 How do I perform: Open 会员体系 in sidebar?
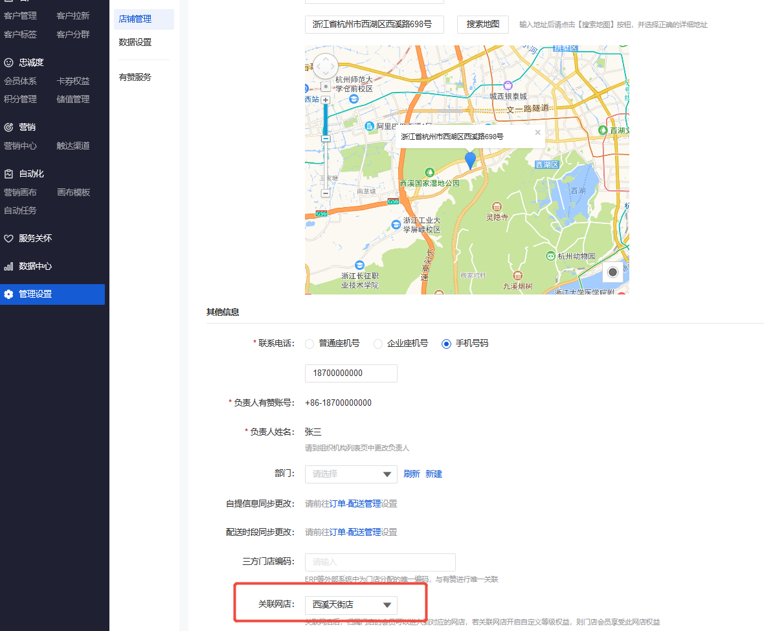tap(21, 82)
